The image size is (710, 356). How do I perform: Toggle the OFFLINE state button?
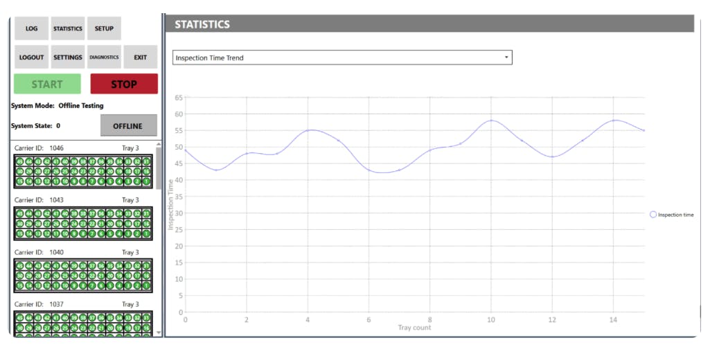click(128, 126)
